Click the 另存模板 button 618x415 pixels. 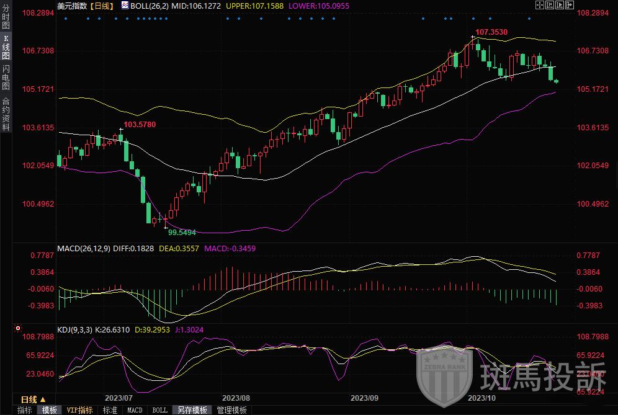[x=192, y=410]
